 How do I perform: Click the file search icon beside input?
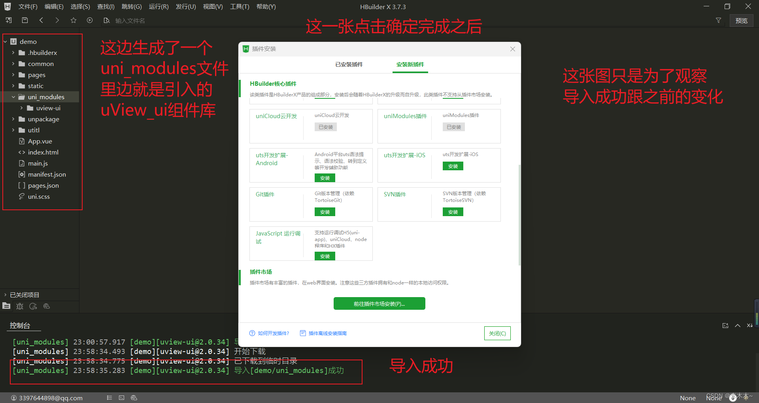(106, 21)
